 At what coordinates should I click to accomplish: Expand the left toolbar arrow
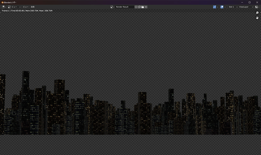pyautogui.click(x=1, y=12)
